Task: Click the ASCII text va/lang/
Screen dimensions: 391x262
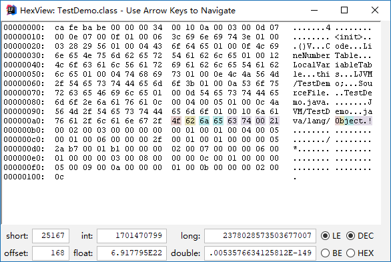Action: 311,121
